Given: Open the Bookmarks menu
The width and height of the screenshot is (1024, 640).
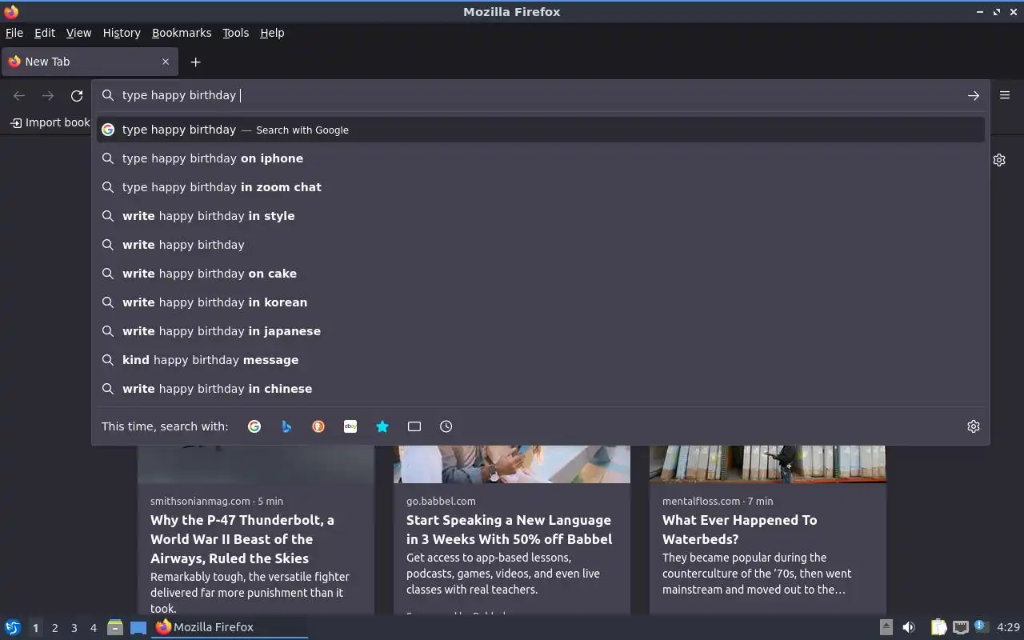Looking at the screenshot, I should [x=182, y=33].
